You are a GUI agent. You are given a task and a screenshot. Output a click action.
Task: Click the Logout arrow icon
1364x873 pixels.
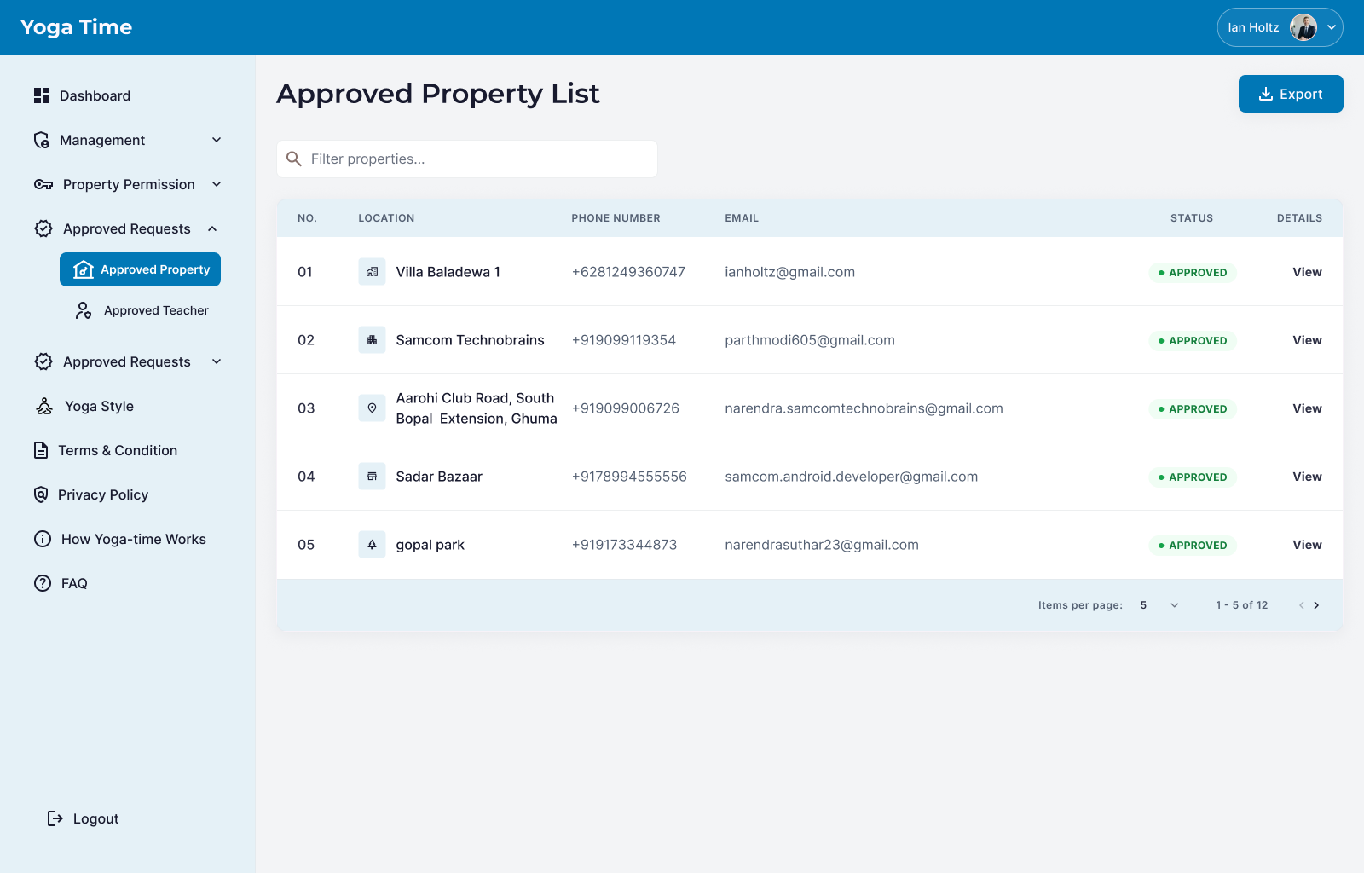[x=55, y=818]
